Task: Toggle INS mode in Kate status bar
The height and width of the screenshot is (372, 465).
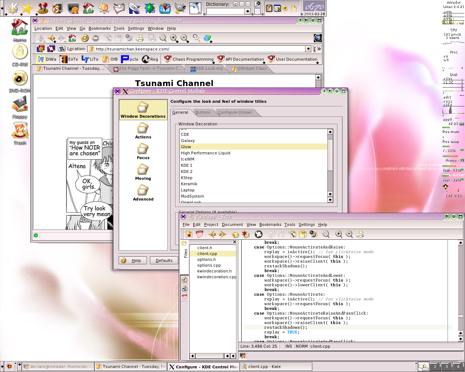Action: tap(289, 346)
